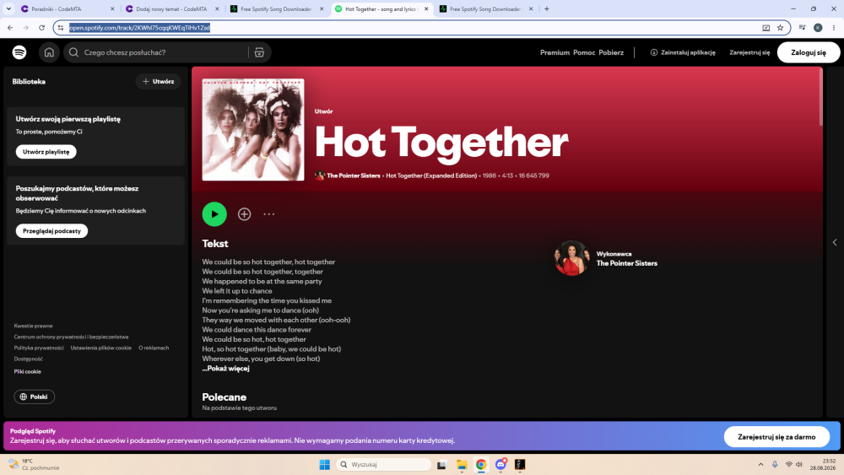Open site information icon in address bar

61,28
